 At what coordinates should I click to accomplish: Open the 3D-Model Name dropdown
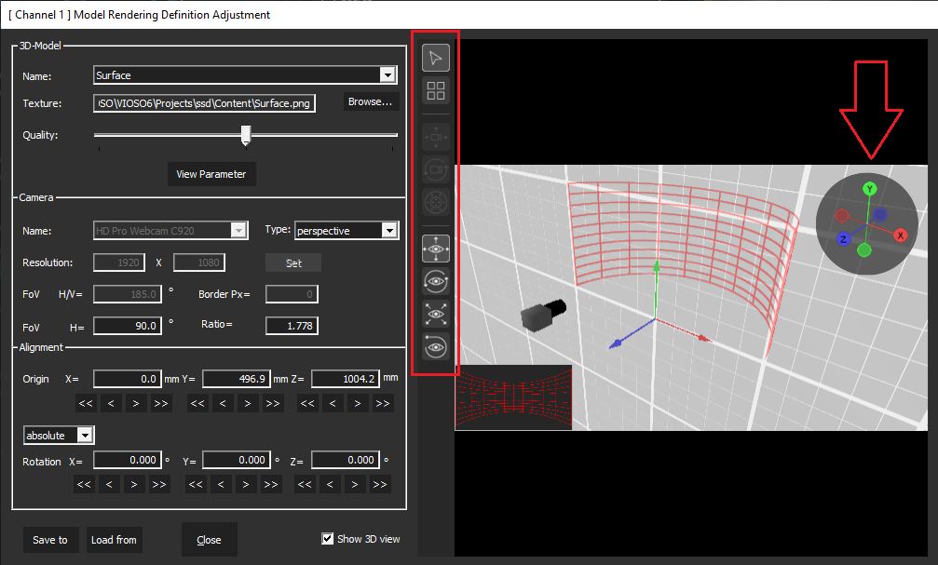click(x=388, y=75)
